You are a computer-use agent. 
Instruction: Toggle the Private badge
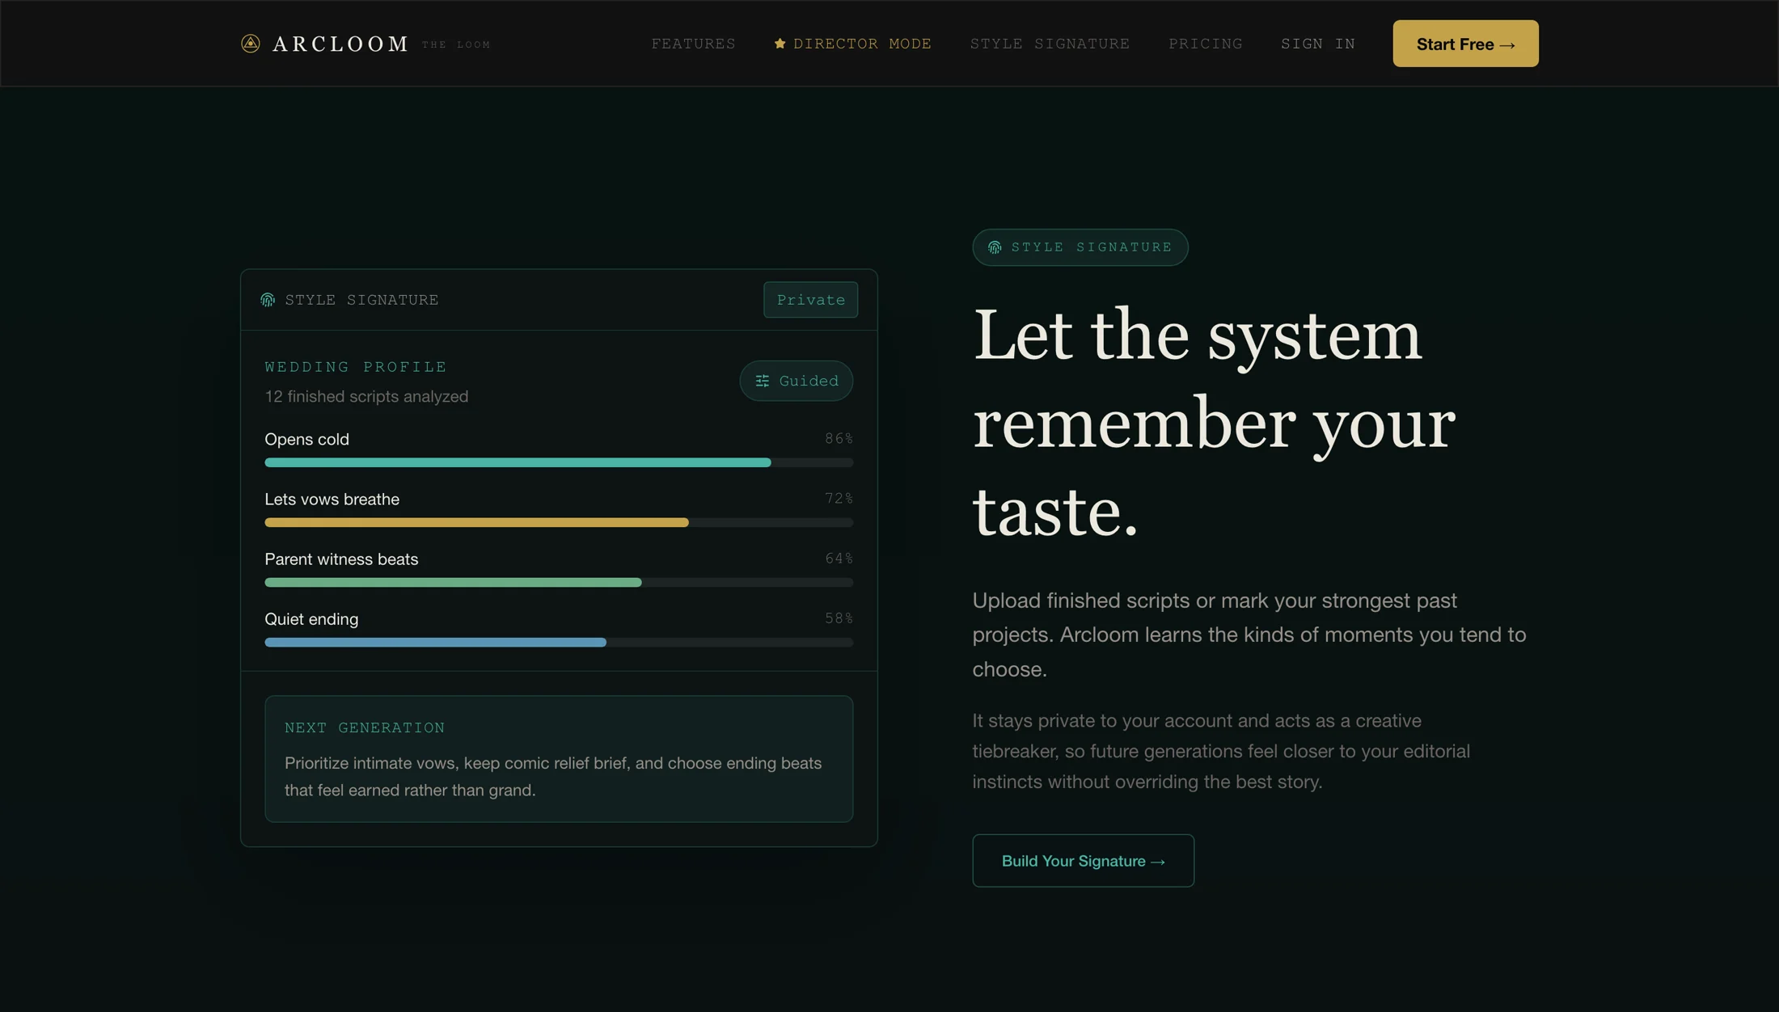point(810,300)
